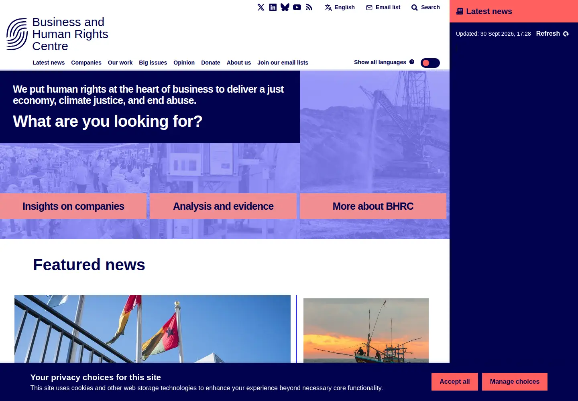Accept all cookies

[455, 382]
